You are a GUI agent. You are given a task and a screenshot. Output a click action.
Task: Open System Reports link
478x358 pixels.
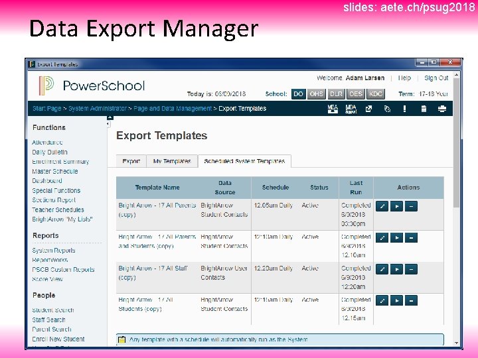coord(54,251)
